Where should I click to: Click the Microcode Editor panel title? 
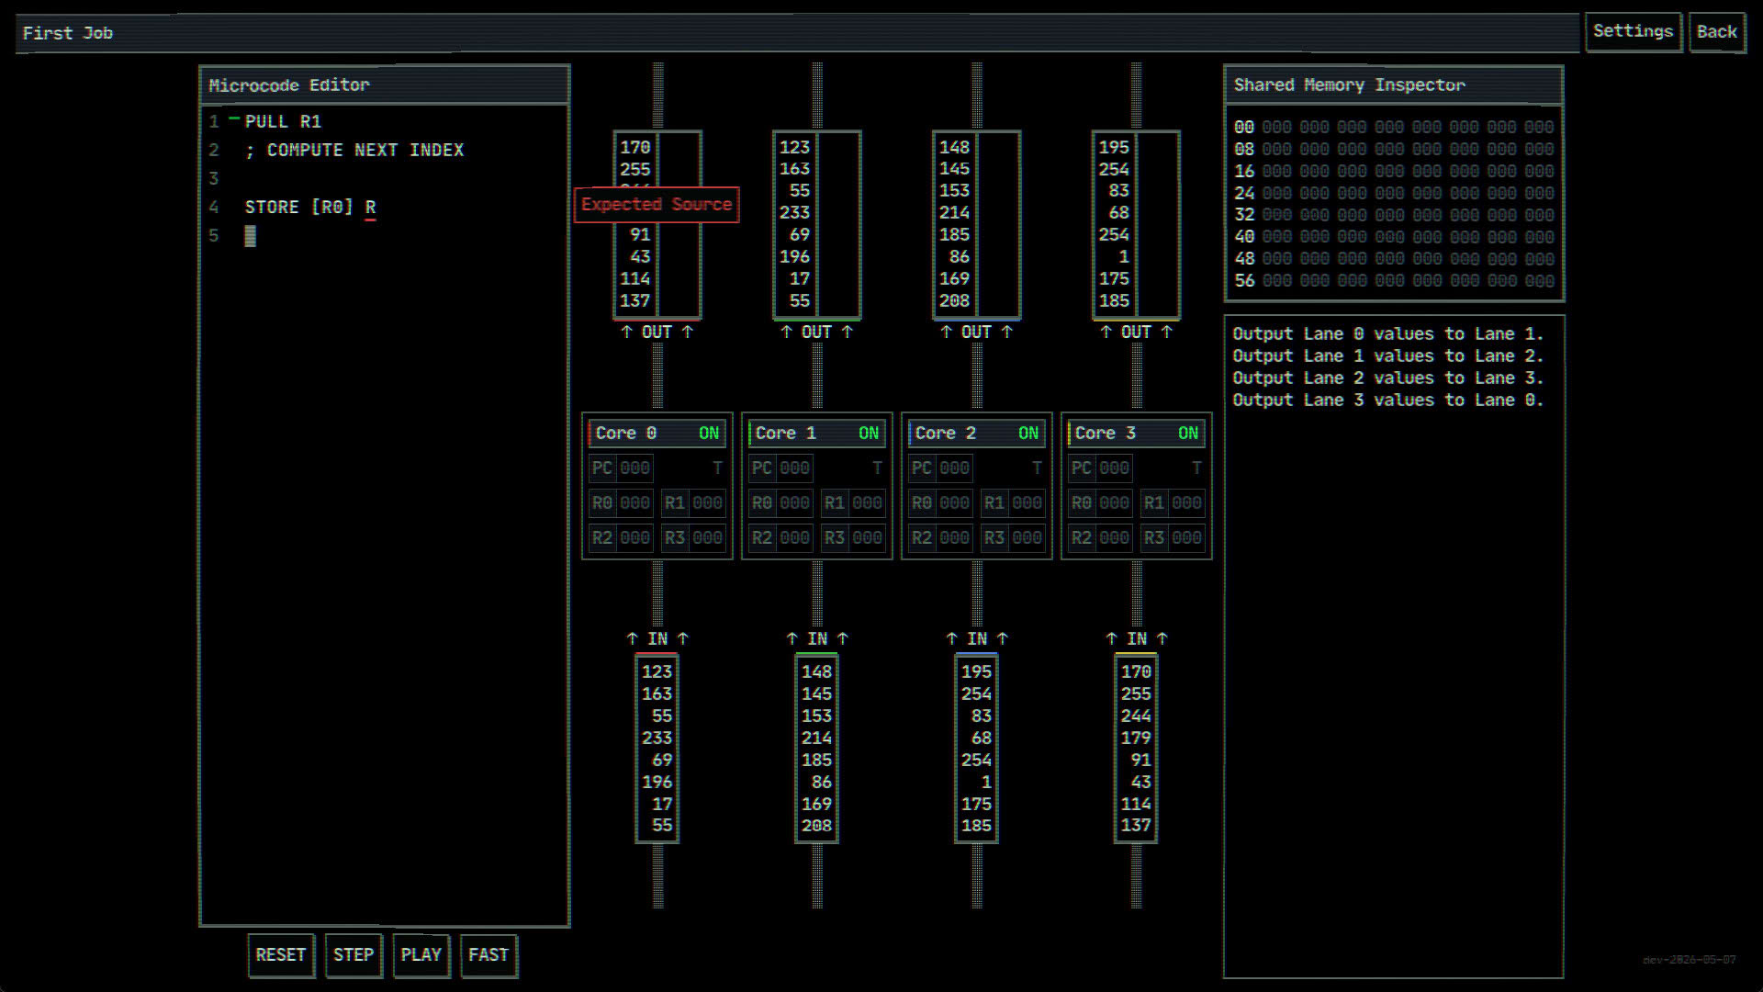[288, 85]
